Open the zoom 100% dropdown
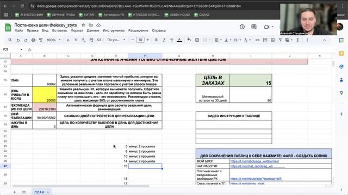 [x=53, y=40]
